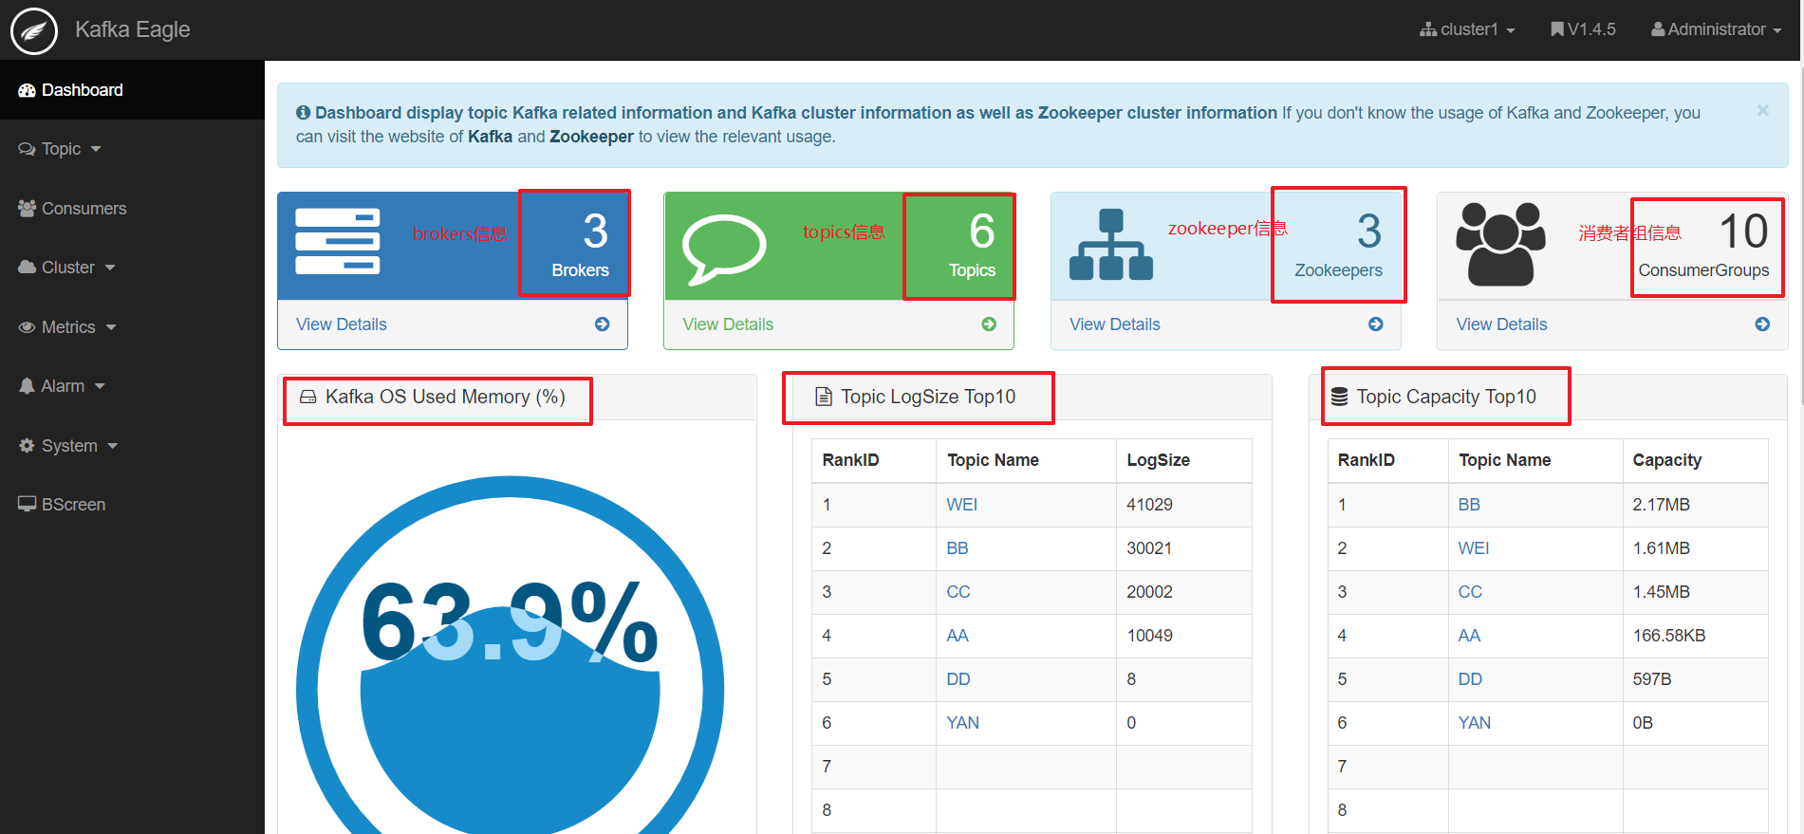Open DD topic in Capacity table
The width and height of the screenshot is (1804, 834).
(x=1470, y=679)
